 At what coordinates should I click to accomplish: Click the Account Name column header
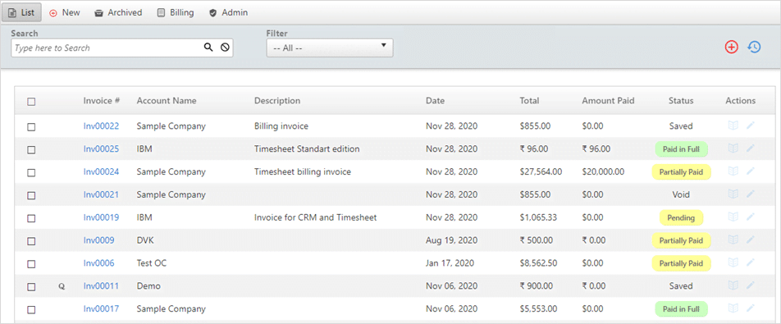(167, 101)
